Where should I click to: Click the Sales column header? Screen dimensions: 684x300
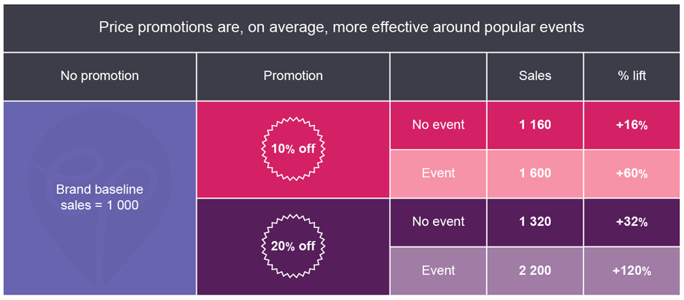pos(535,76)
